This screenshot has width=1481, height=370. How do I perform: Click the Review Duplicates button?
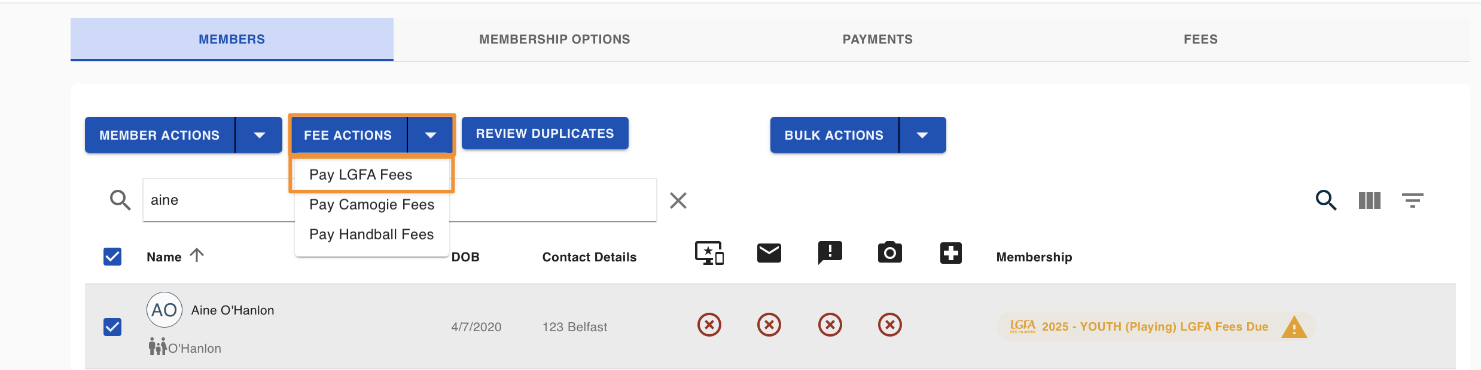click(545, 134)
